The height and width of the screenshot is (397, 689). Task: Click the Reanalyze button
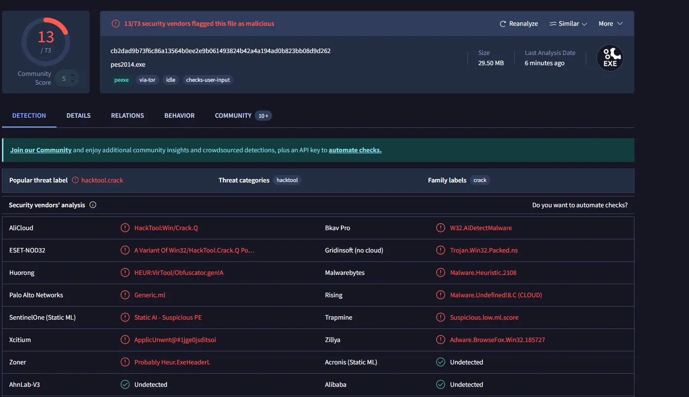tap(519, 24)
